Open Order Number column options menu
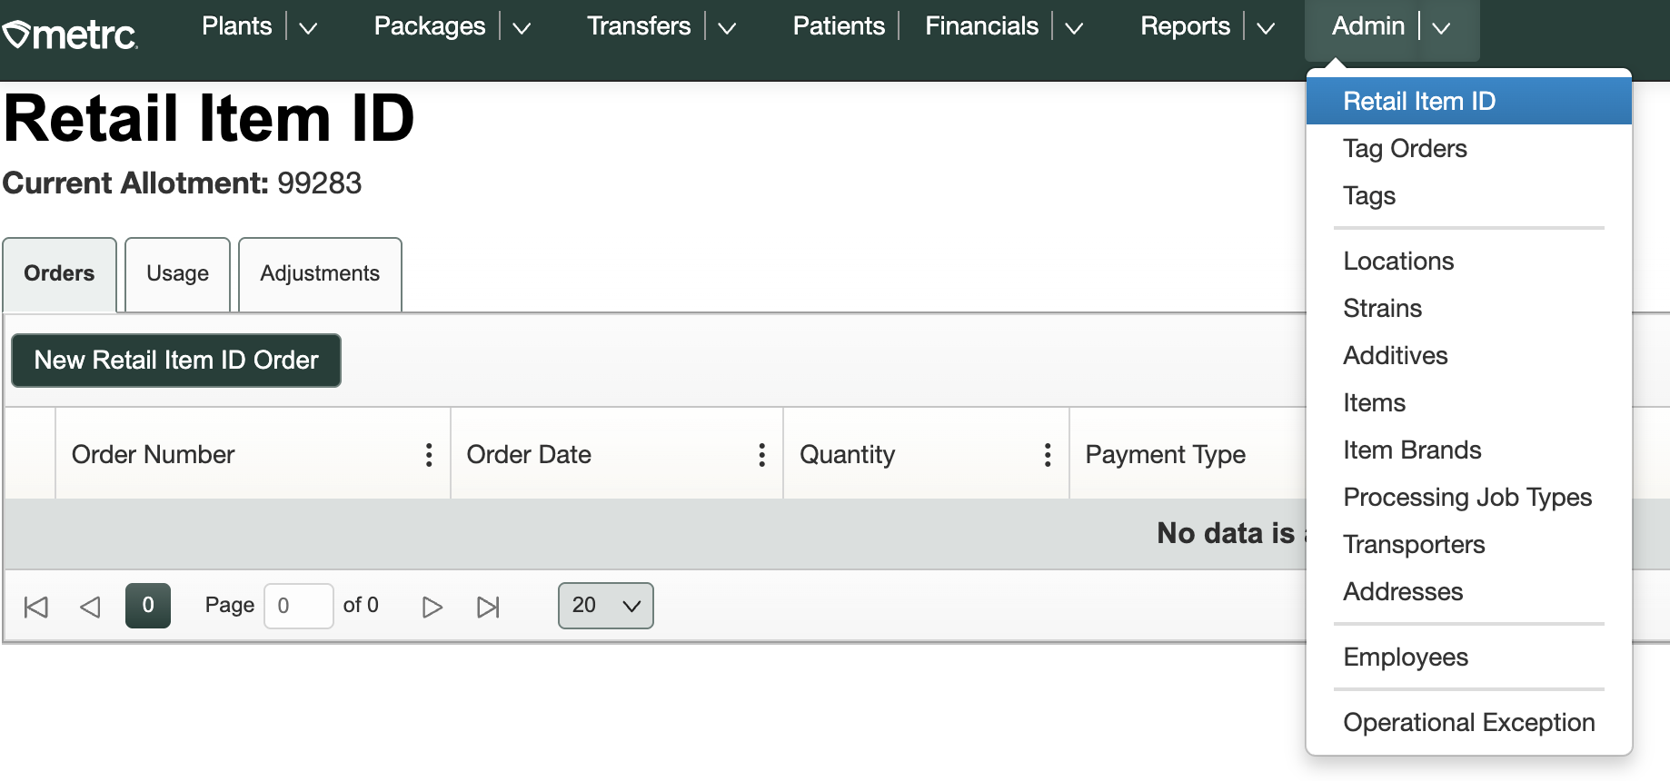The image size is (1670, 781). [x=429, y=455]
